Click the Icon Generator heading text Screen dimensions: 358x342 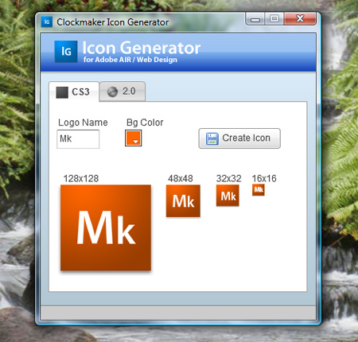142,48
